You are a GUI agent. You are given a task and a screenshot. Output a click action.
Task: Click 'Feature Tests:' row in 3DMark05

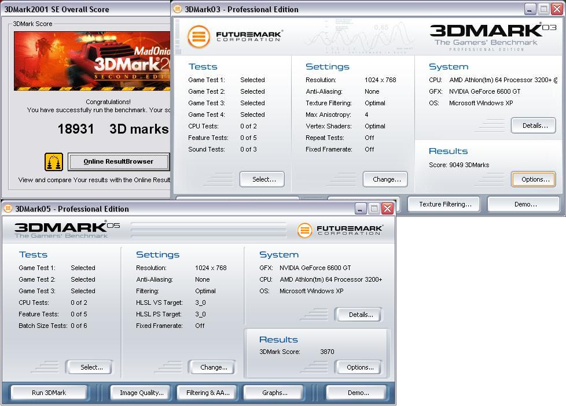click(x=53, y=314)
